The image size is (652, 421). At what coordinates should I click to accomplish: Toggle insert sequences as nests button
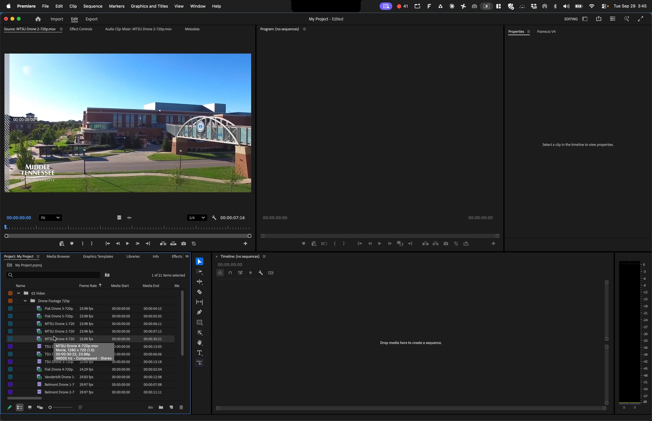(x=220, y=273)
